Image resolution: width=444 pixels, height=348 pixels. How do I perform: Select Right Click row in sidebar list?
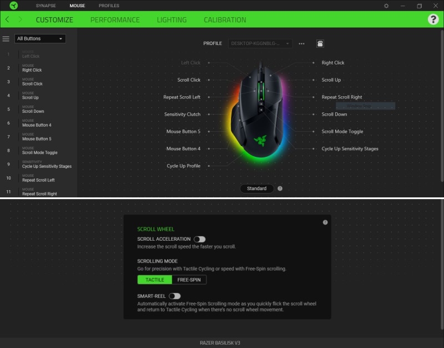click(x=38, y=68)
